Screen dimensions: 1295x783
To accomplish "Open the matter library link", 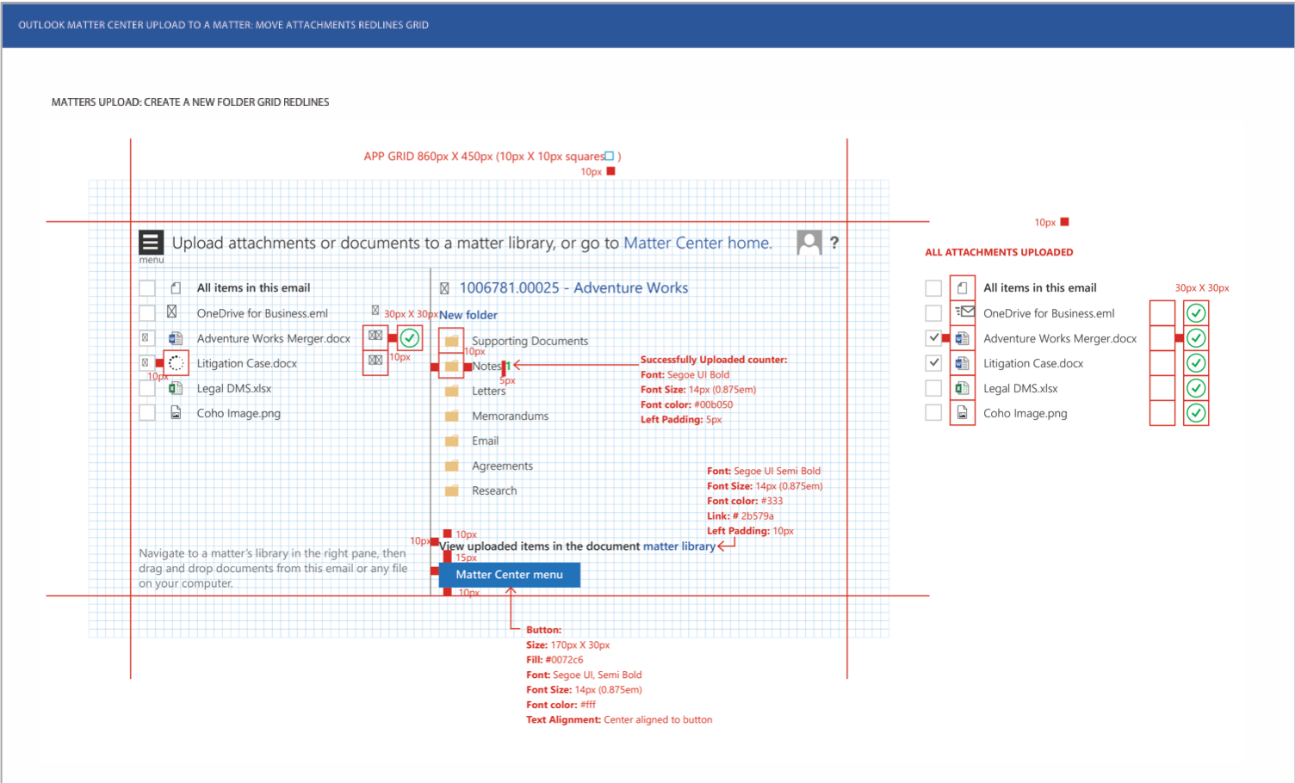I will click(678, 546).
